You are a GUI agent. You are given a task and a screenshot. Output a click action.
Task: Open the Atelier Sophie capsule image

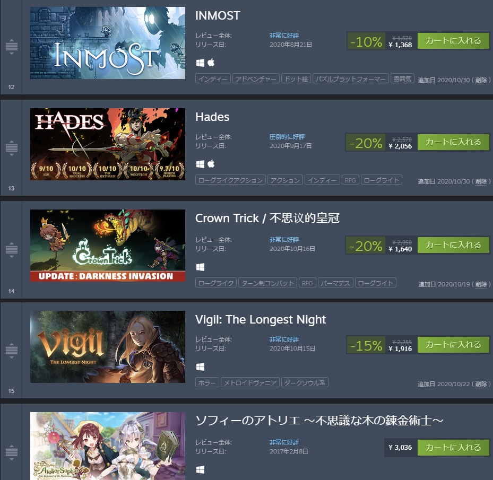(x=108, y=446)
